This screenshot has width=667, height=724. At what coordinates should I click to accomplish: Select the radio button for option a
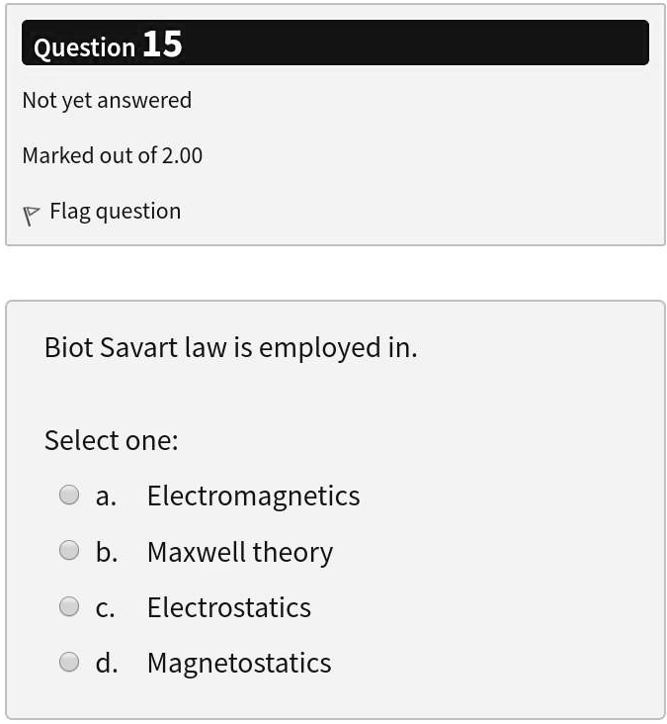tap(69, 495)
